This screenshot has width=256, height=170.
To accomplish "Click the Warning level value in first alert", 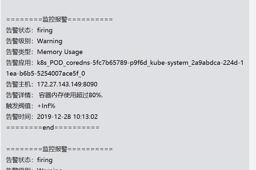I will coord(50,41).
